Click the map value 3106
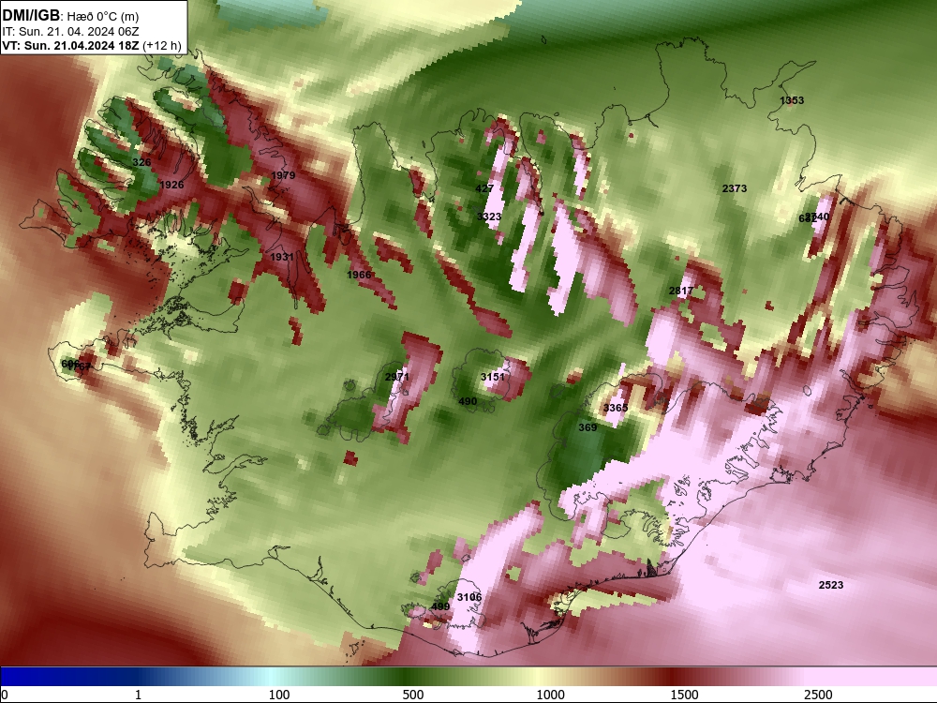937x703 pixels. pyautogui.click(x=469, y=597)
